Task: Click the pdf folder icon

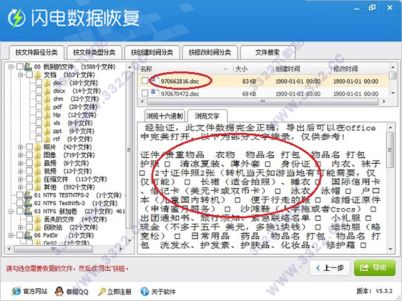Action: click(x=47, y=107)
